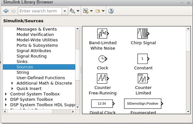This screenshot has width=193, height=124.
Task: Click library tree scroll down arrow
Action: tap(78, 107)
